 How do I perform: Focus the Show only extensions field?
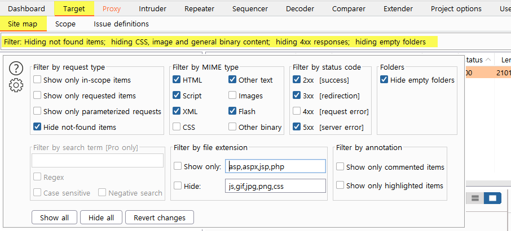pos(275,166)
